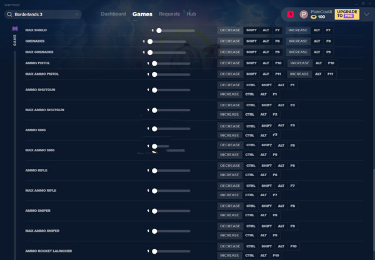Click the Max Shield slider handle
375x260 pixels.
click(159, 30)
